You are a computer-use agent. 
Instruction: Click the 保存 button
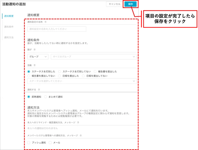tap(130, 4)
